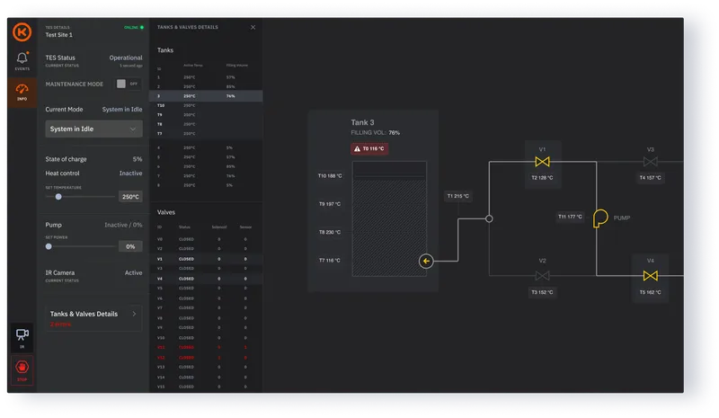Adjust the set temperature slider handle
The image size is (719, 418).
(x=58, y=197)
